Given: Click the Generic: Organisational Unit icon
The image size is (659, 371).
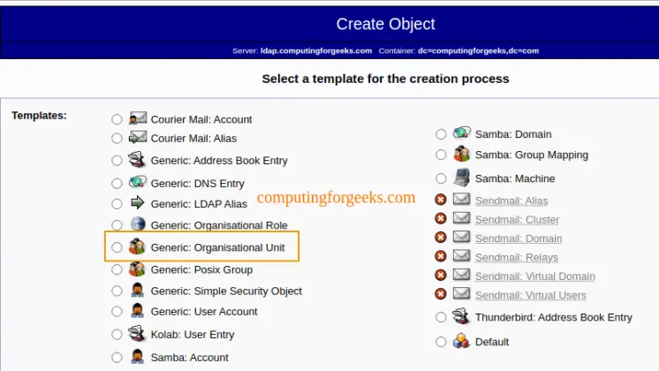Looking at the screenshot, I should click(137, 246).
